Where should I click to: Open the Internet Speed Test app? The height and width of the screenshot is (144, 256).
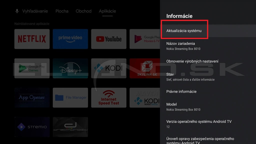pos(109,97)
